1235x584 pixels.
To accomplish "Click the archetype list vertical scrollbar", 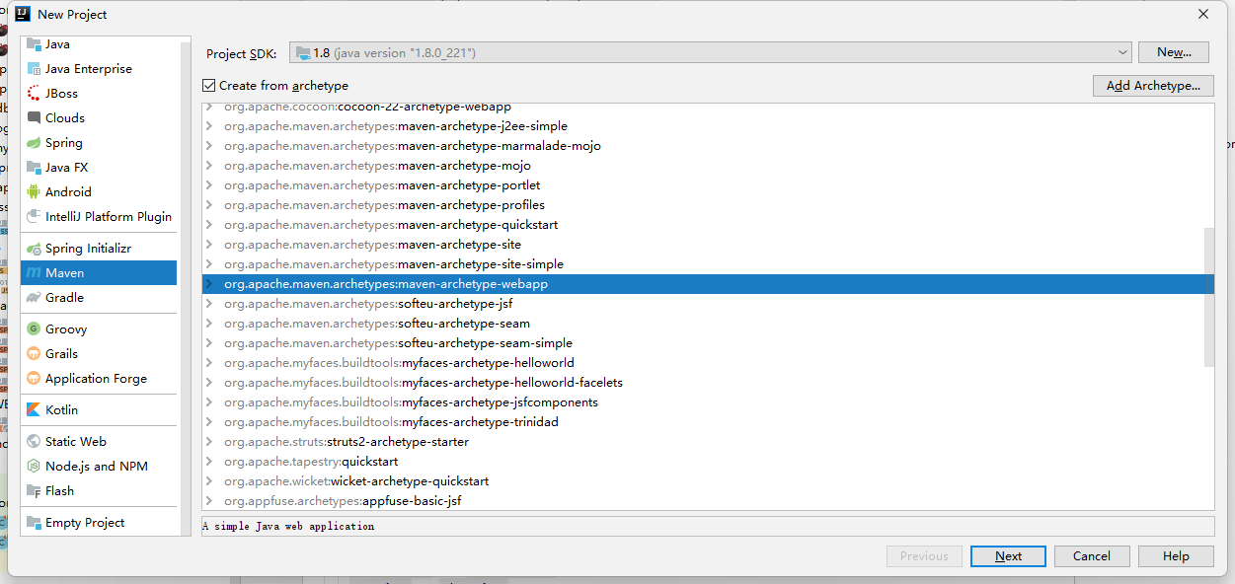I will (1210, 296).
